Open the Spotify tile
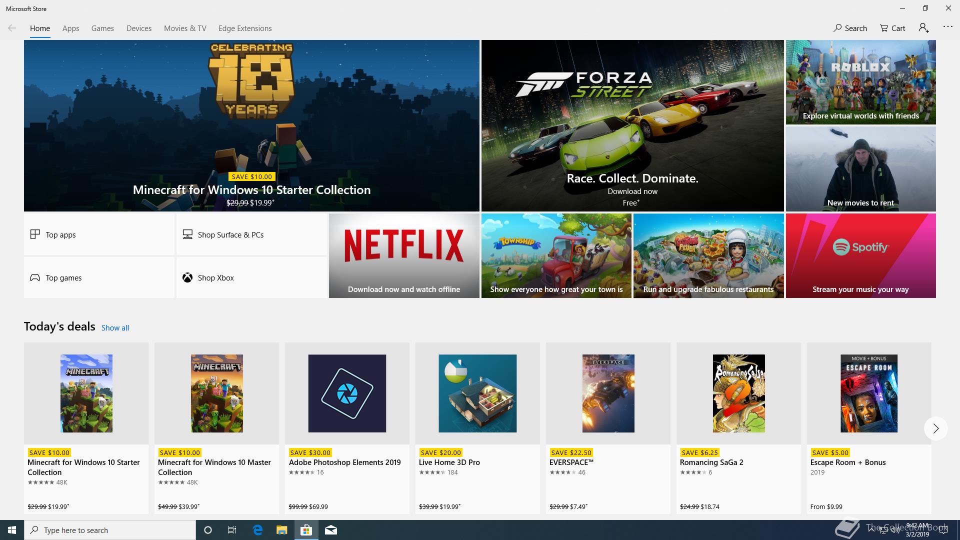The image size is (960, 540). click(860, 255)
